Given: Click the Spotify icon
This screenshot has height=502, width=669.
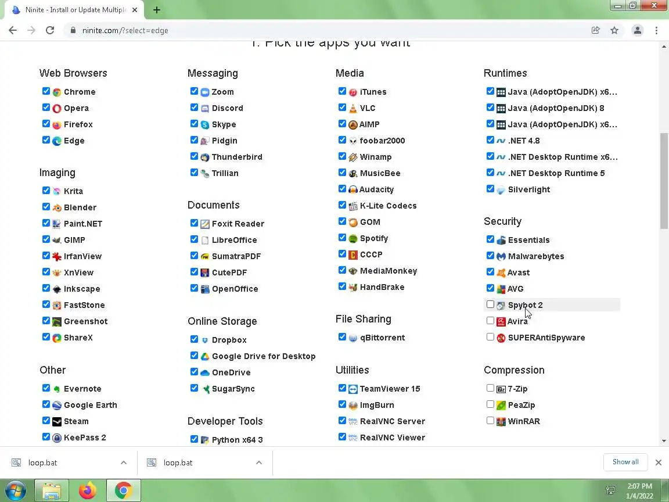Looking at the screenshot, I should click(x=353, y=239).
